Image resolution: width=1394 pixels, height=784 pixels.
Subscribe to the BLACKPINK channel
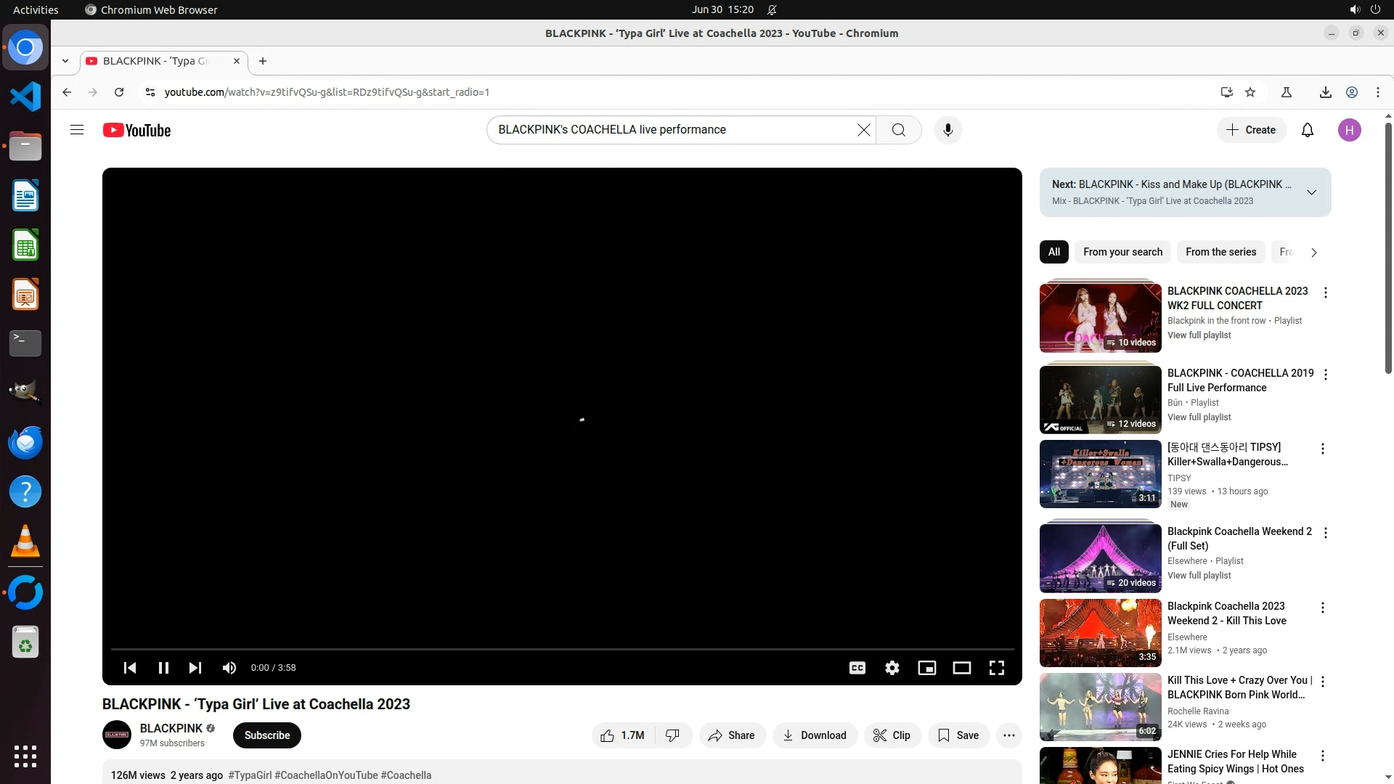coord(266,735)
